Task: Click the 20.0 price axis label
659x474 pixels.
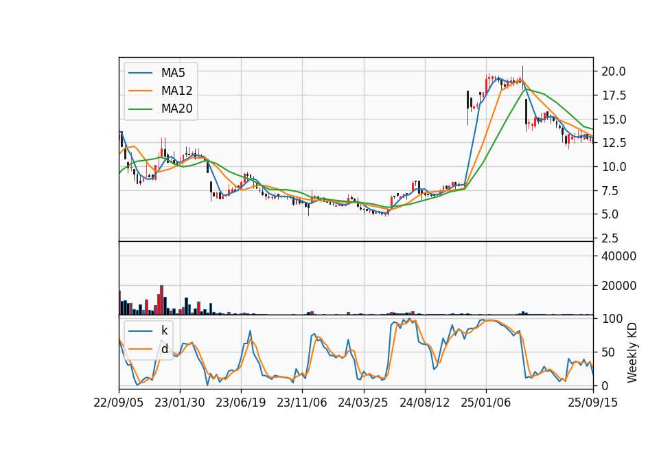Action: click(614, 71)
